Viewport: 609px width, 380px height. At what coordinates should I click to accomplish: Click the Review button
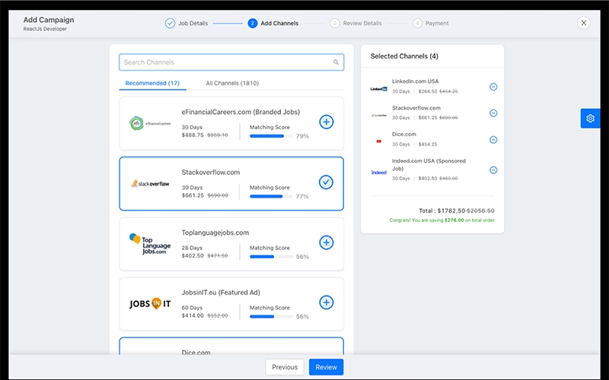click(x=326, y=367)
